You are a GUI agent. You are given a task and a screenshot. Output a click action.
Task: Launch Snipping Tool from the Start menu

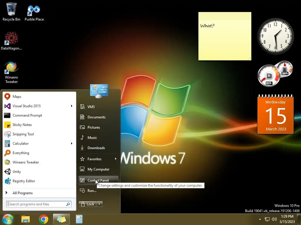[39, 134]
